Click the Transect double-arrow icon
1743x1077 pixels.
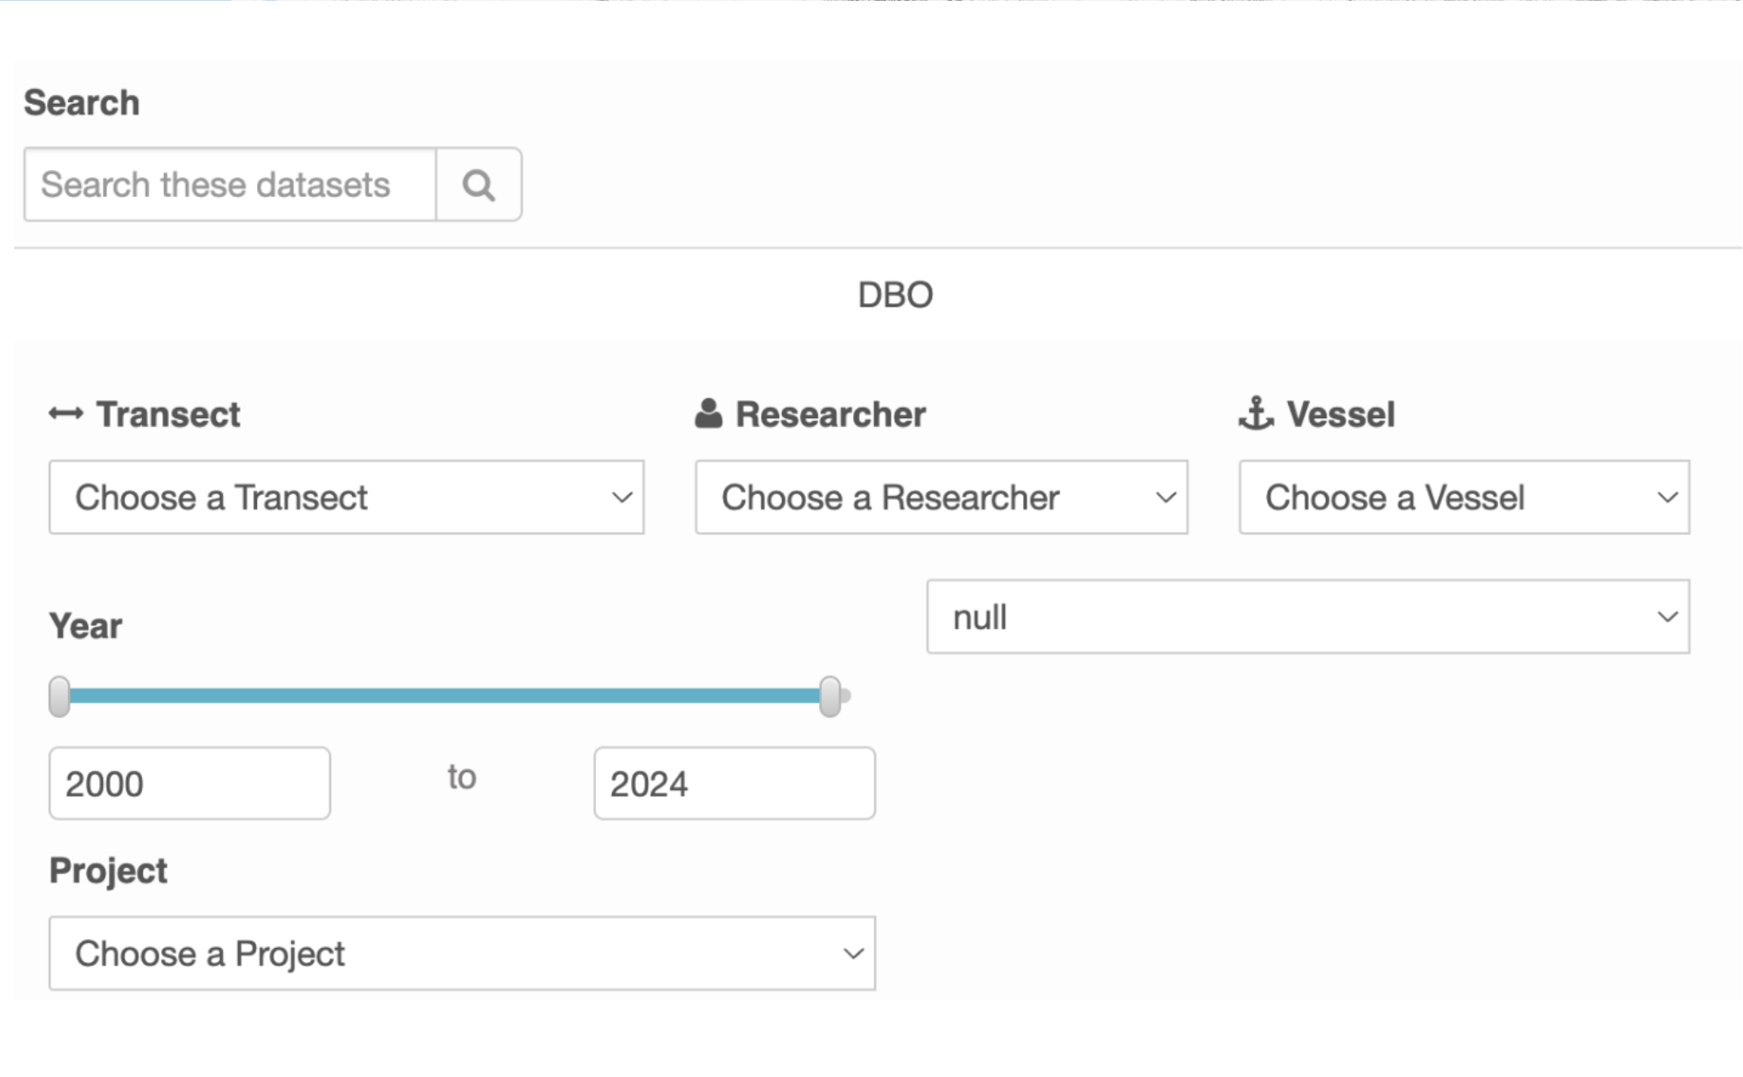[66, 414]
